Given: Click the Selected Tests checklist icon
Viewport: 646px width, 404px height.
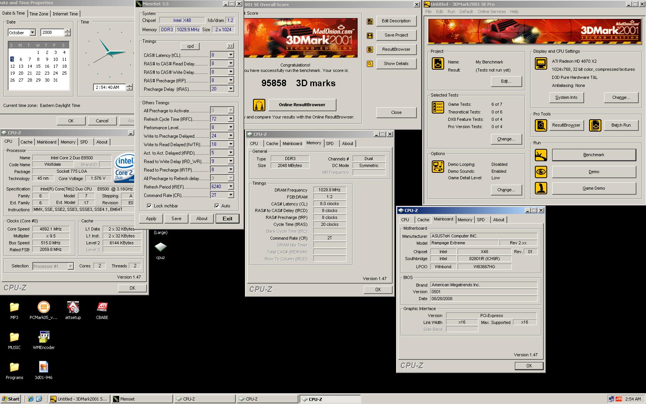Looking at the screenshot, I should click(438, 107).
